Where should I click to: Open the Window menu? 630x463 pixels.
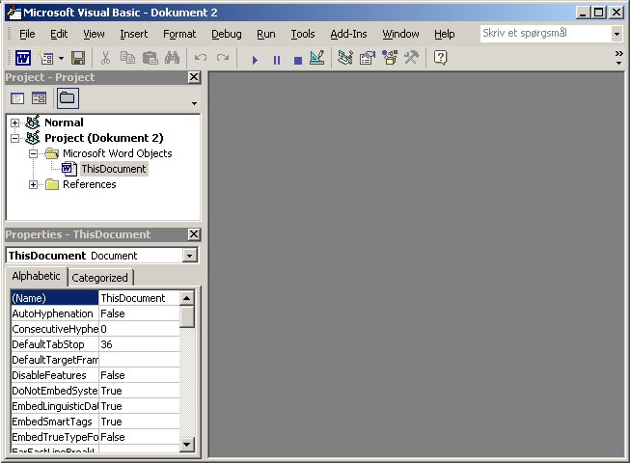point(400,34)
